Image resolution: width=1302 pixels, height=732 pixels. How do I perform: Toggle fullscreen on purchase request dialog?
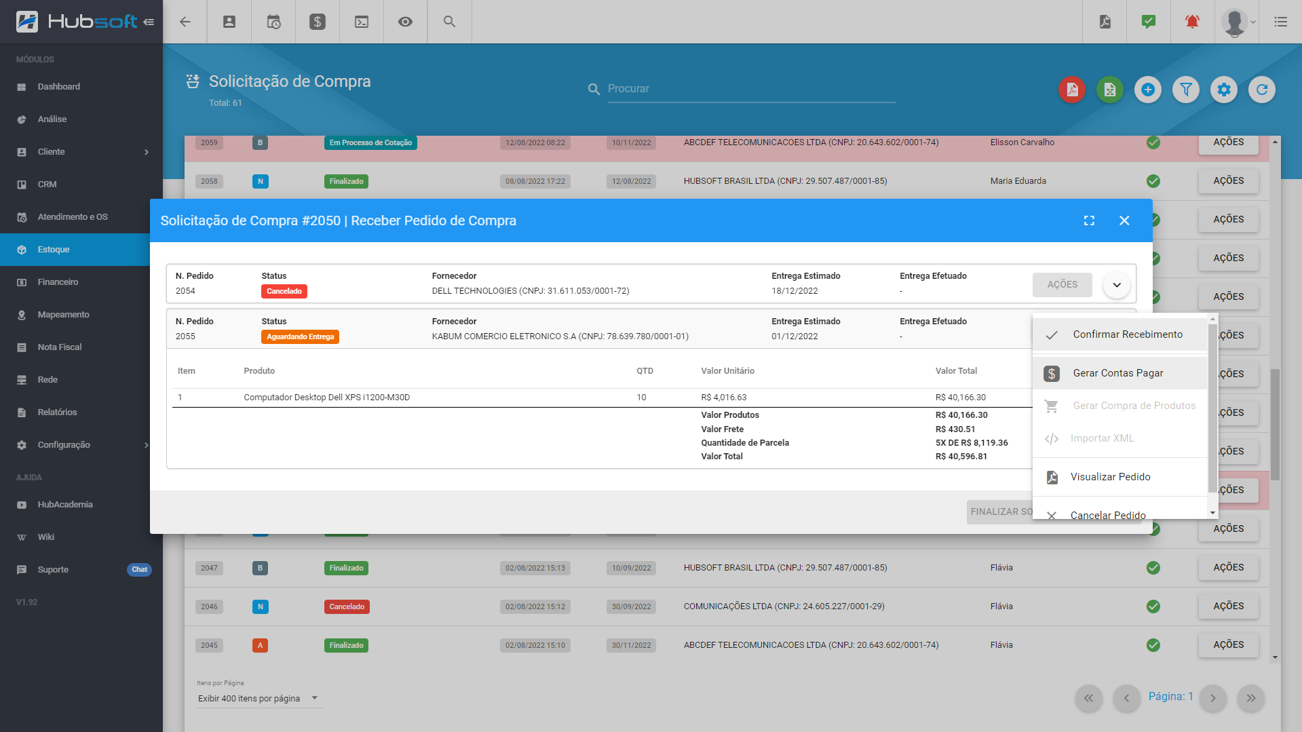(1089, 220)
